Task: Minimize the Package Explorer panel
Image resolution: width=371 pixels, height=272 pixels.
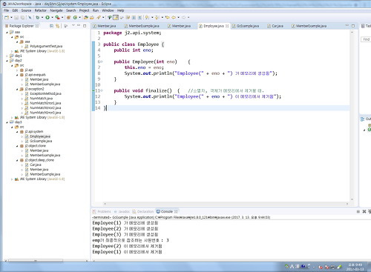Action: point(79,26)
